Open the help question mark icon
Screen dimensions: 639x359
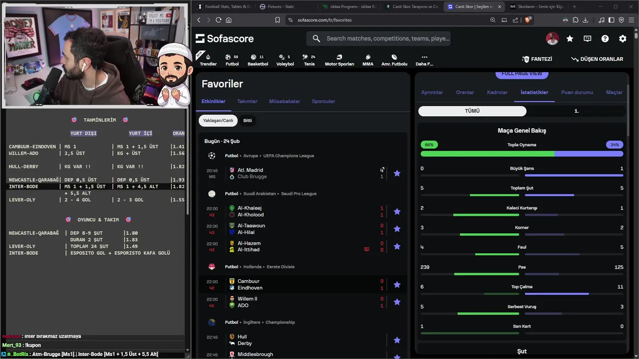coord(605,38)
